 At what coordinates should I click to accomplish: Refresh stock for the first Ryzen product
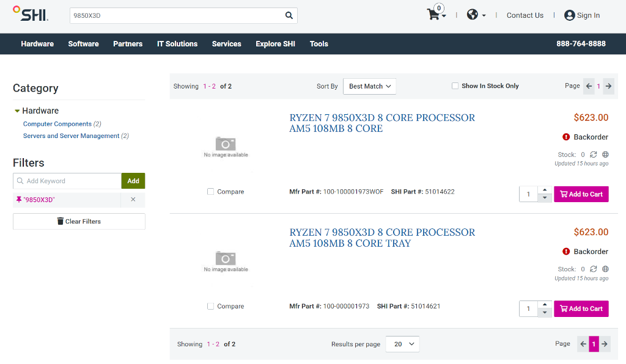point(593,155)
